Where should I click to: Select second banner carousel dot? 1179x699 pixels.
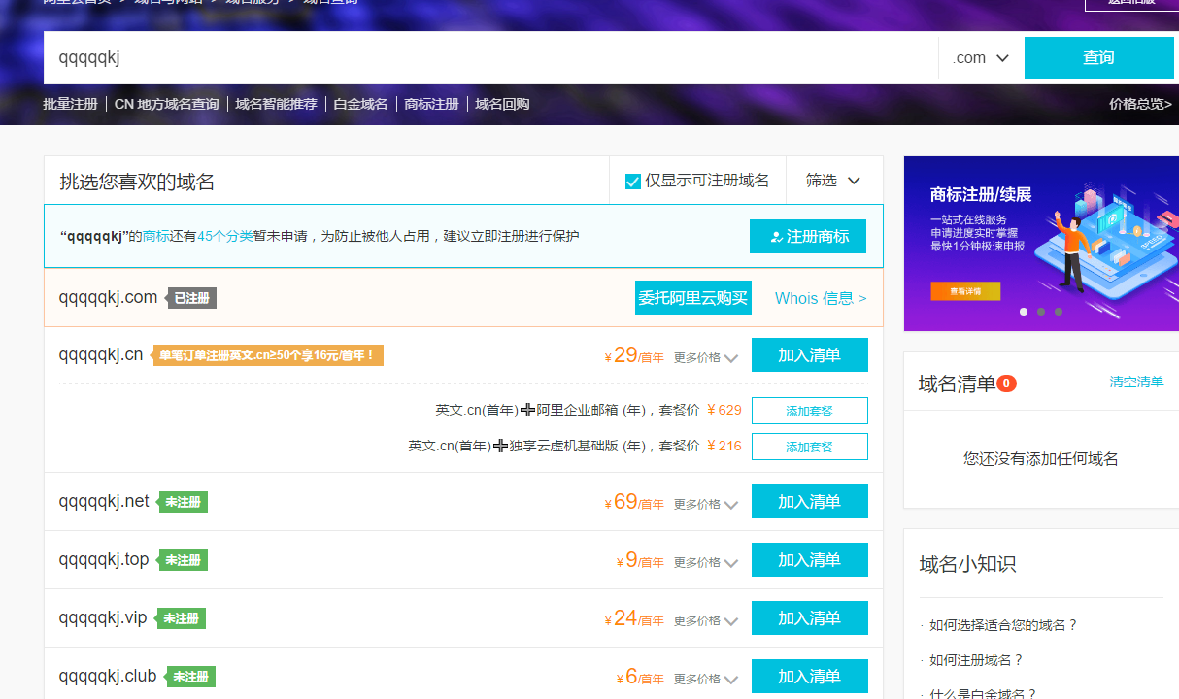tap(1041, 312)
